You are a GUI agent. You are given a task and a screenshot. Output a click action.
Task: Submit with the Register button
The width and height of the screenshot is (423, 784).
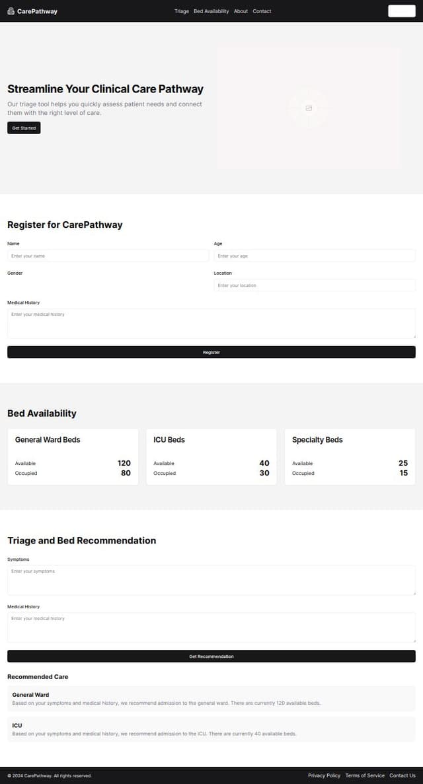[x=211, y=352]
